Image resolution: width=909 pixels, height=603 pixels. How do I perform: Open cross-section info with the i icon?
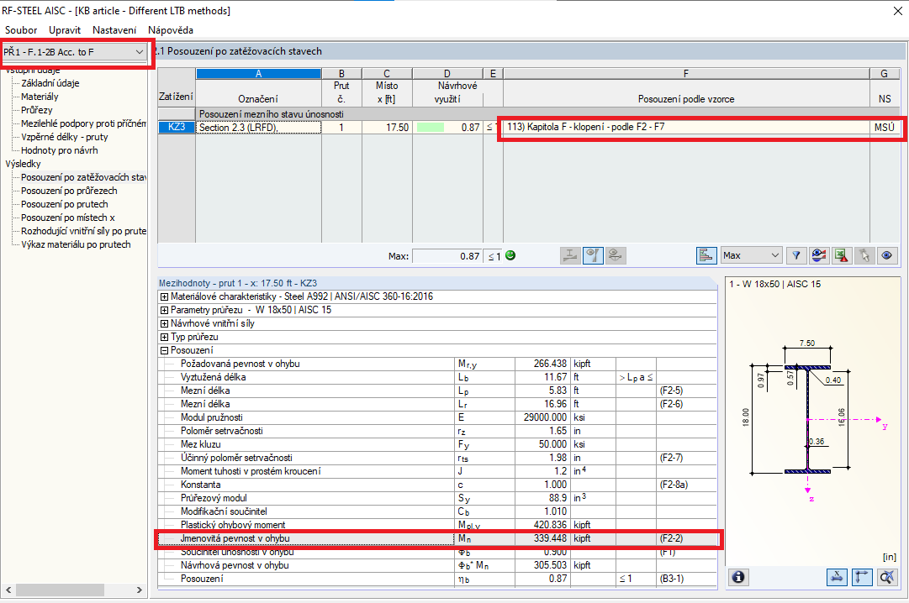click(738, 577)
